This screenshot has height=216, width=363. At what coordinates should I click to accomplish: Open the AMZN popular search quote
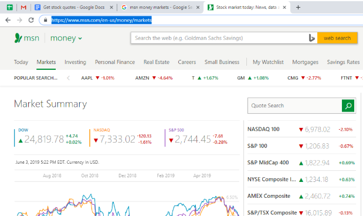(x=154, y=78)
